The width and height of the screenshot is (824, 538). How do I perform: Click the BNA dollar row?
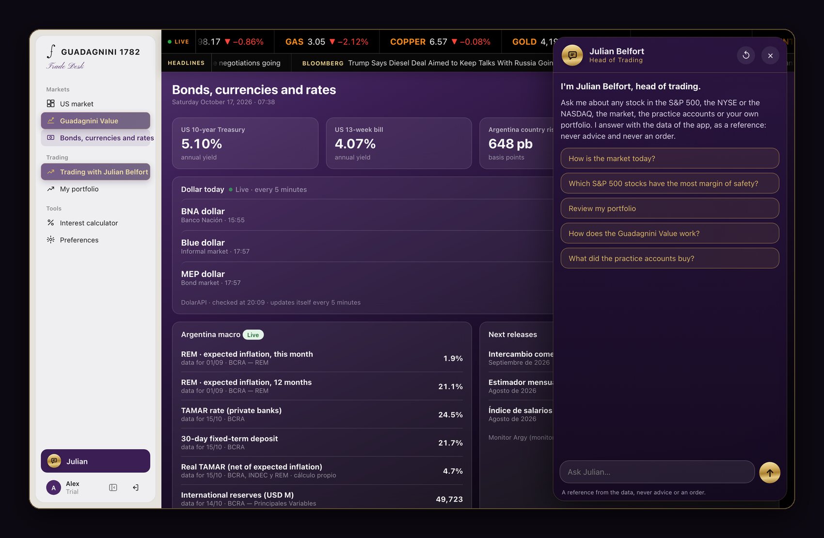(x=367, y=215)
